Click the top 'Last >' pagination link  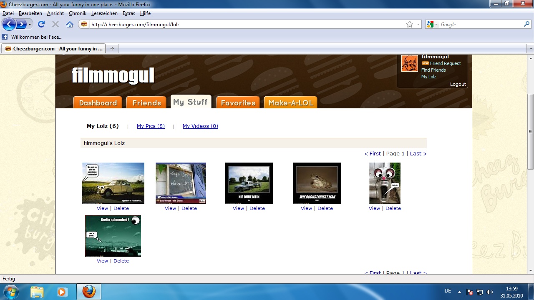pyautogui.click(x=418, y=154)
